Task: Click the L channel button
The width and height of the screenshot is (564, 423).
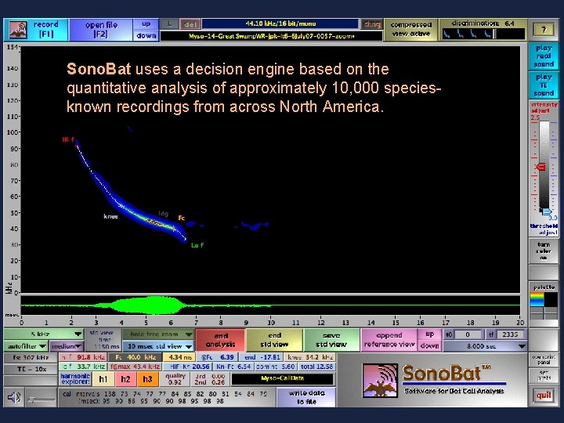Action: (x=169, y=23)
